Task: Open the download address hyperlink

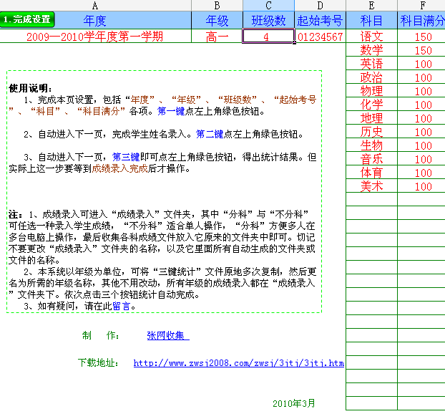Action: (238, 363)
